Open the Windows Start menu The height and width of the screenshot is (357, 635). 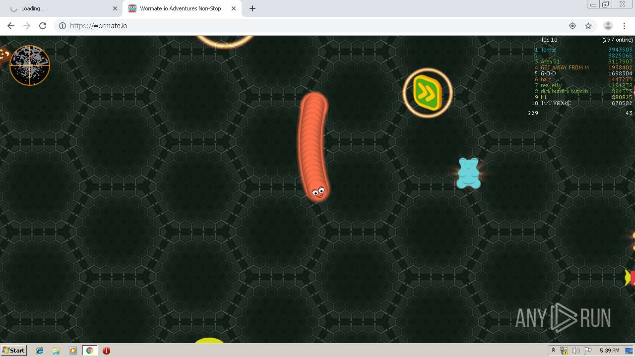pyautogui.click(x=13, y=351)
